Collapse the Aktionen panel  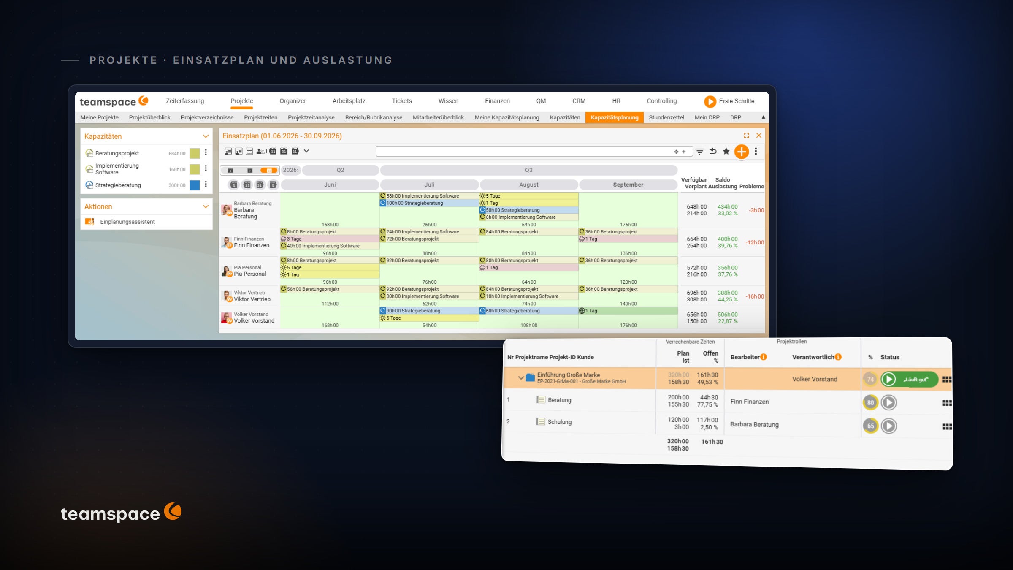[x=206, y=206]
